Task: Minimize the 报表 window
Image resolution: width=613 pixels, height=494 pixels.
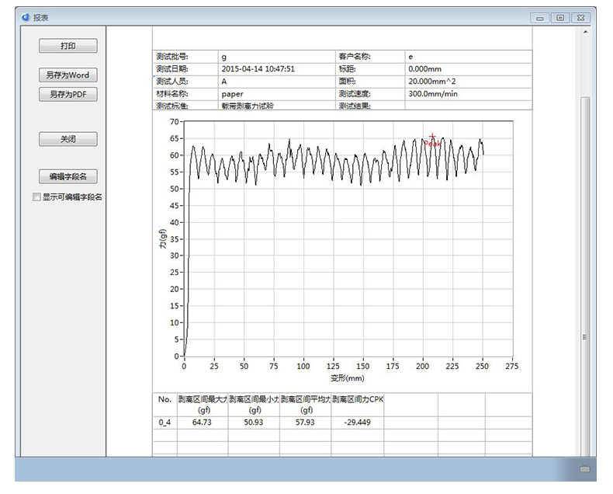Action: point(540,18)
